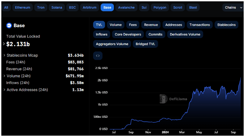Click the 1.5b USD axis label
Screen dimensions: 245x137
click(x=101, y=92)
